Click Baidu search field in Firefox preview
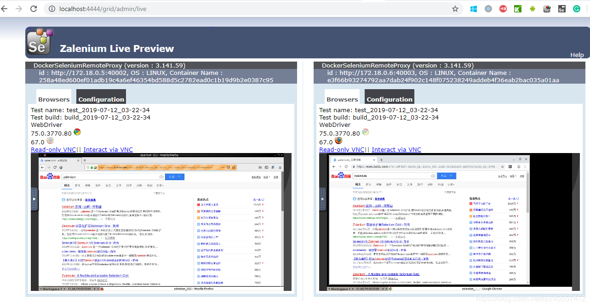The width and height of the screenshot is (590, 307). [x=113, y=176]
